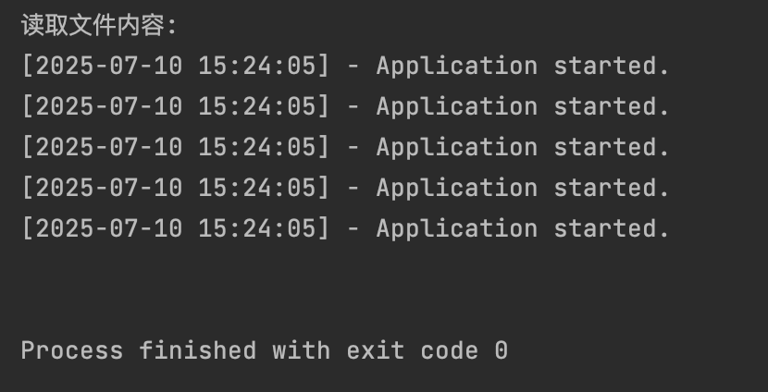Click 'started.' in the last log line
768x392 pixels.
[x=612, y=228]
